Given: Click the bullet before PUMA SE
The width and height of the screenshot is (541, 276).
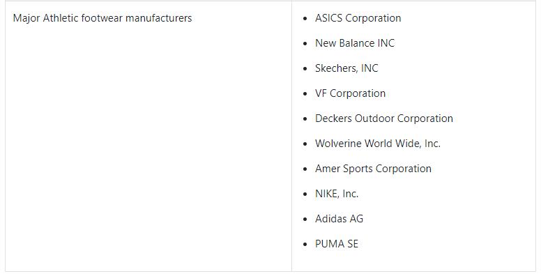Looking at the screenshot, I should (305, 245).
